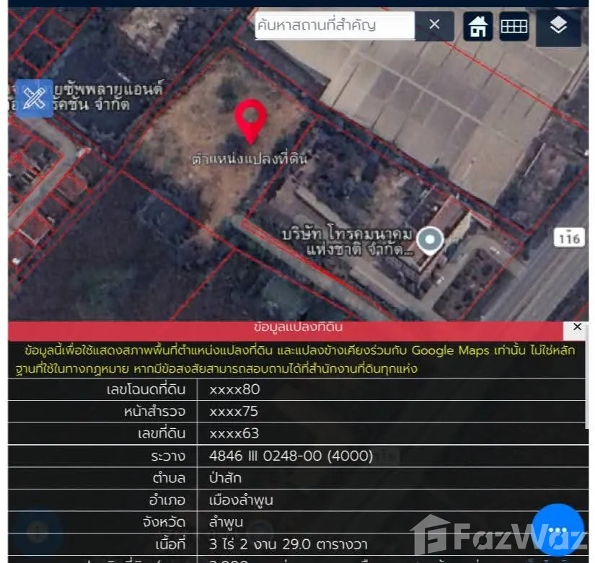Close the ข้อมูลแปลงที่ดิน info panel
Viewport: 595px width, 563px height.
(577, 327)
